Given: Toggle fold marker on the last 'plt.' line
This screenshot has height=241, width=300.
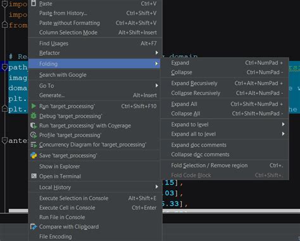Looking at the screenshot, I should (4, 108).
